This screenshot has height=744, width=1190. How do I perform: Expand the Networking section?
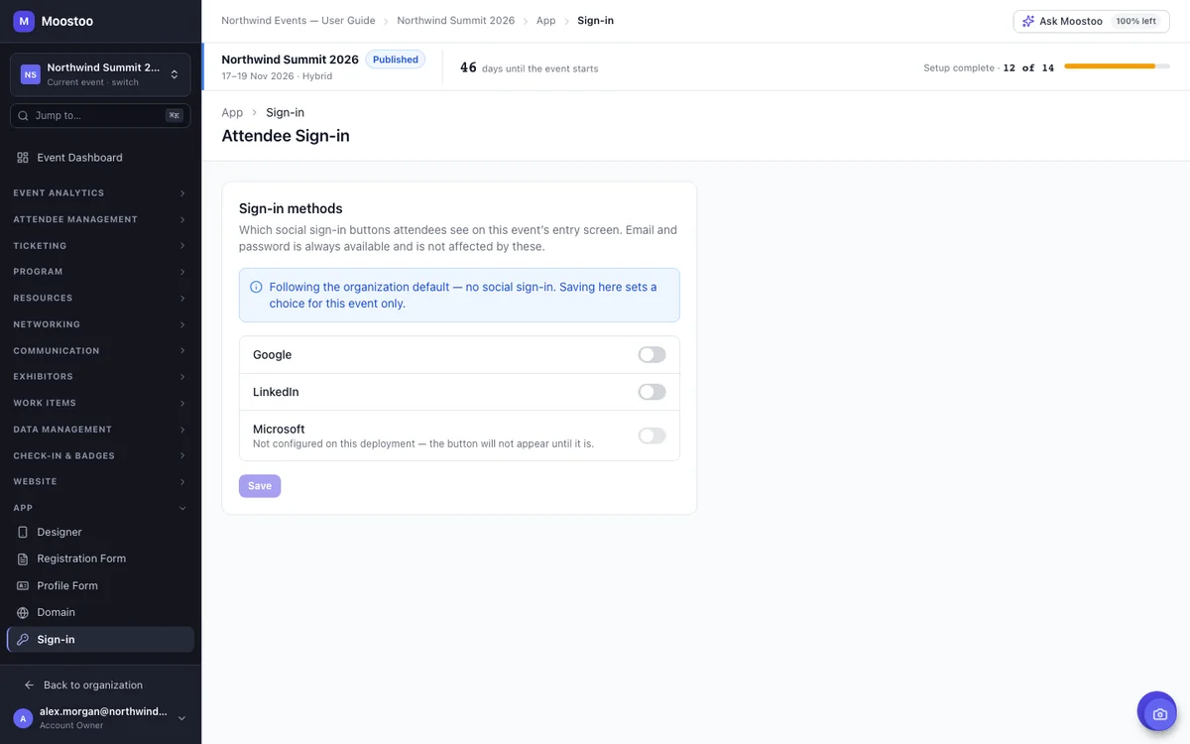(100, 324)
